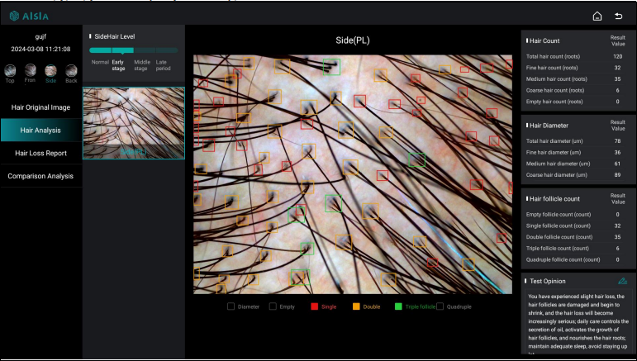Select the Side scalp view icon
Image resolution: width=637 pixels, height=361 pixels.
[x=51, y=72]
